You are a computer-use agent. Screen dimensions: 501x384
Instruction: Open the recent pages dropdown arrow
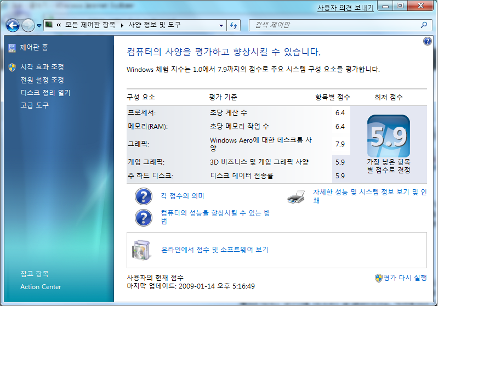39,26
